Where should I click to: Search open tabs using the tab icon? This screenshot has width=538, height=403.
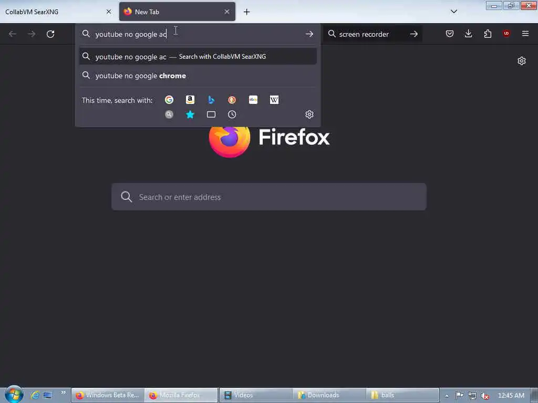(211, 114)
